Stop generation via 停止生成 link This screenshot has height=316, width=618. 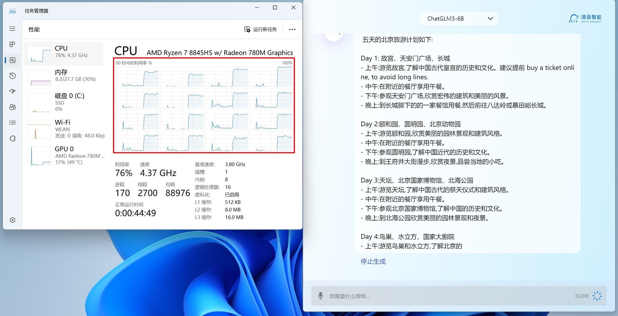click(373, 261)
